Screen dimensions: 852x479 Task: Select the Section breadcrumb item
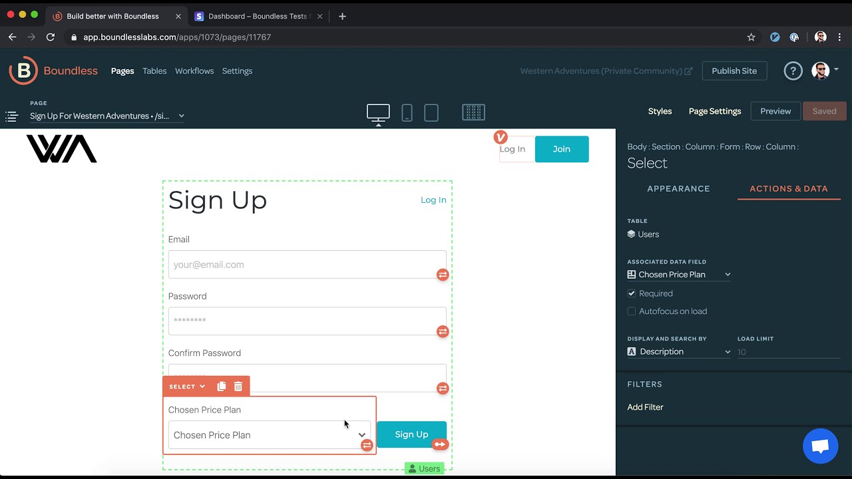[666, 146]
